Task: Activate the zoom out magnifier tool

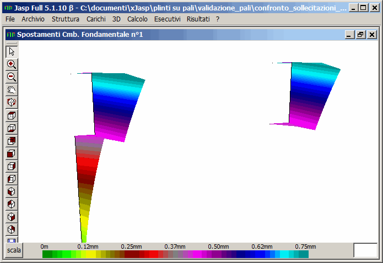Action: click(12, 77)
